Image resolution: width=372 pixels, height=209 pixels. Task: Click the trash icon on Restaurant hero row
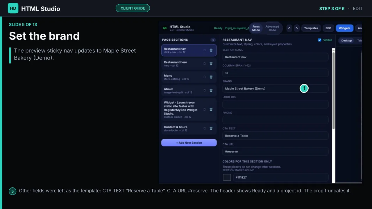211,64
